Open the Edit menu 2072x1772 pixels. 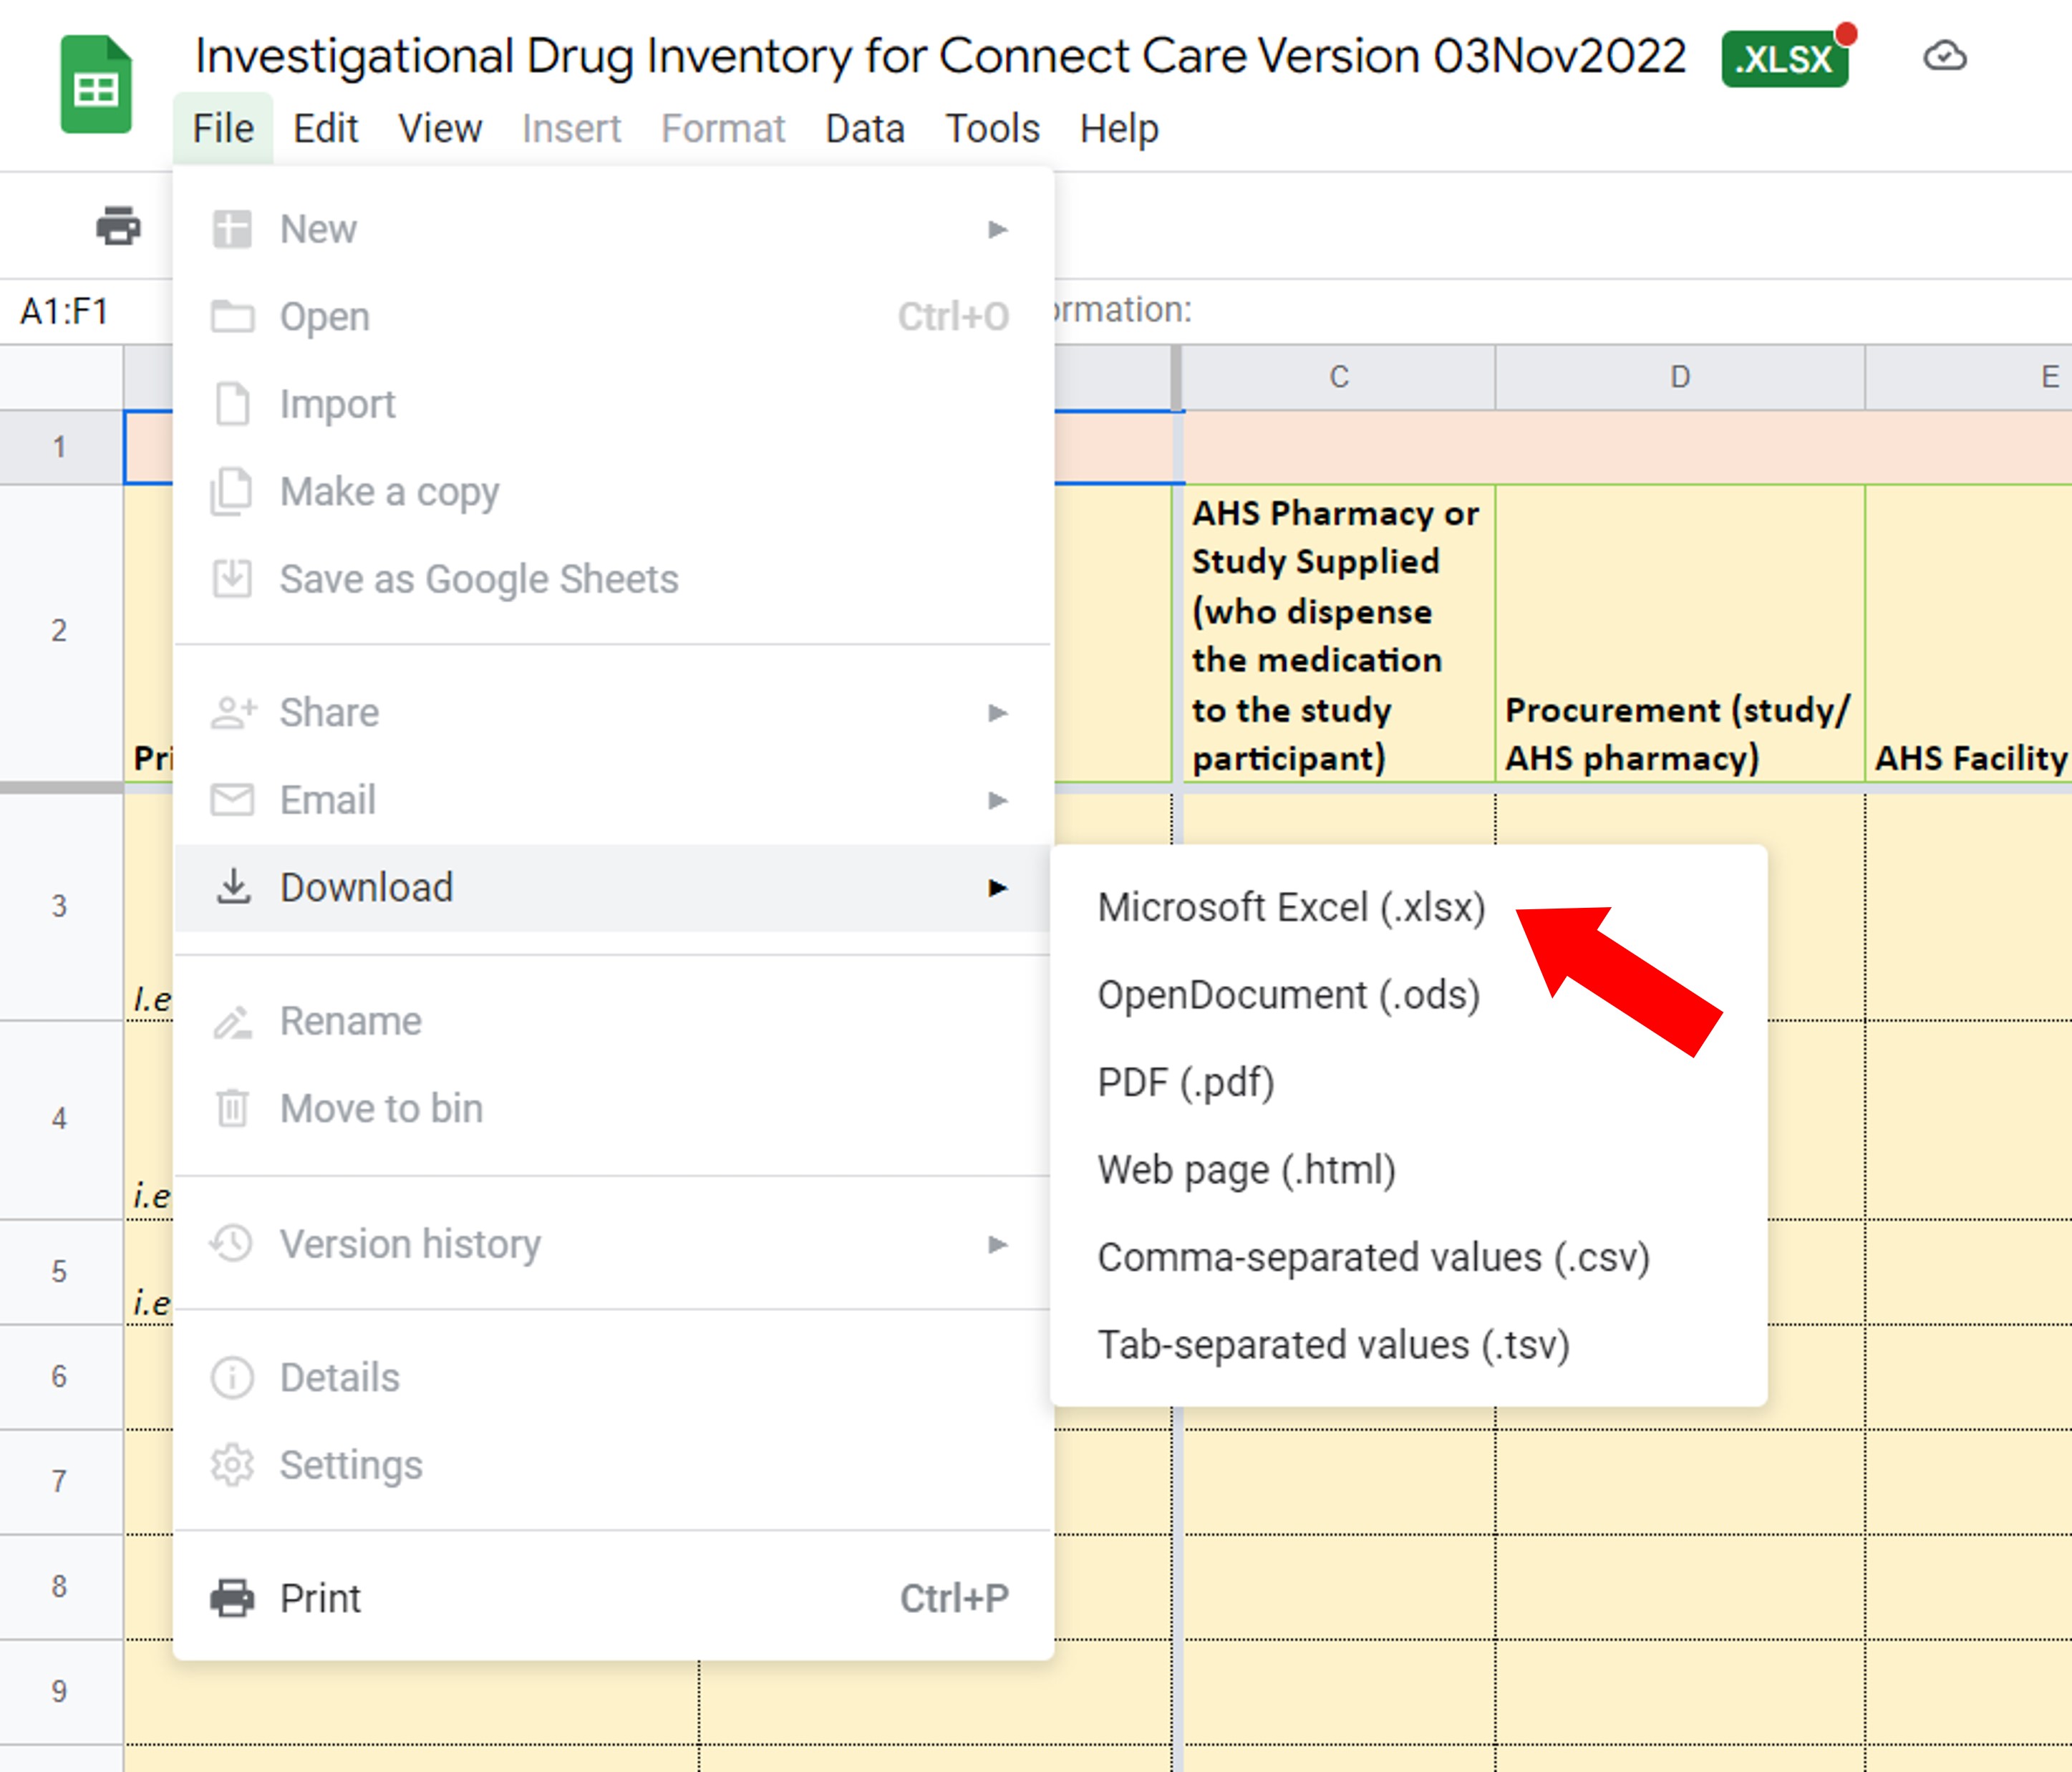325,129
